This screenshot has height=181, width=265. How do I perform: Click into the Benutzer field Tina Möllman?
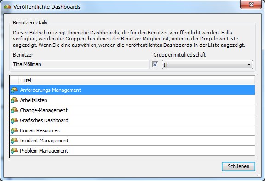point(81,64)
